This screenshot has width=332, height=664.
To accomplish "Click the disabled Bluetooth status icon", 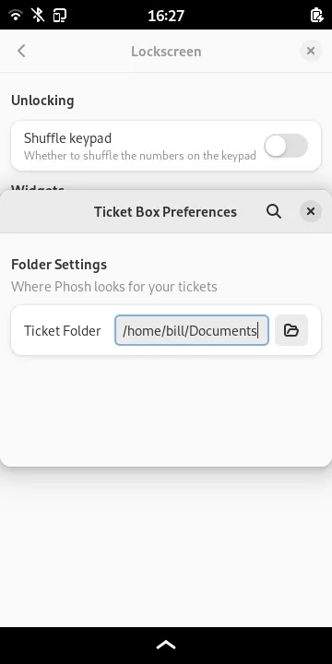I will (38, 16).
